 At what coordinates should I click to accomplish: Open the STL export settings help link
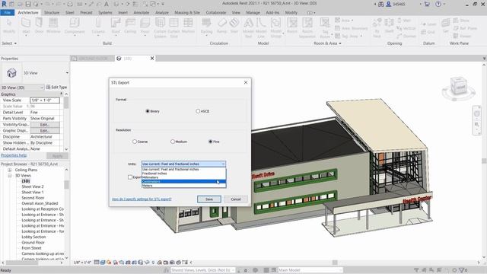click(x=142, y=199)
